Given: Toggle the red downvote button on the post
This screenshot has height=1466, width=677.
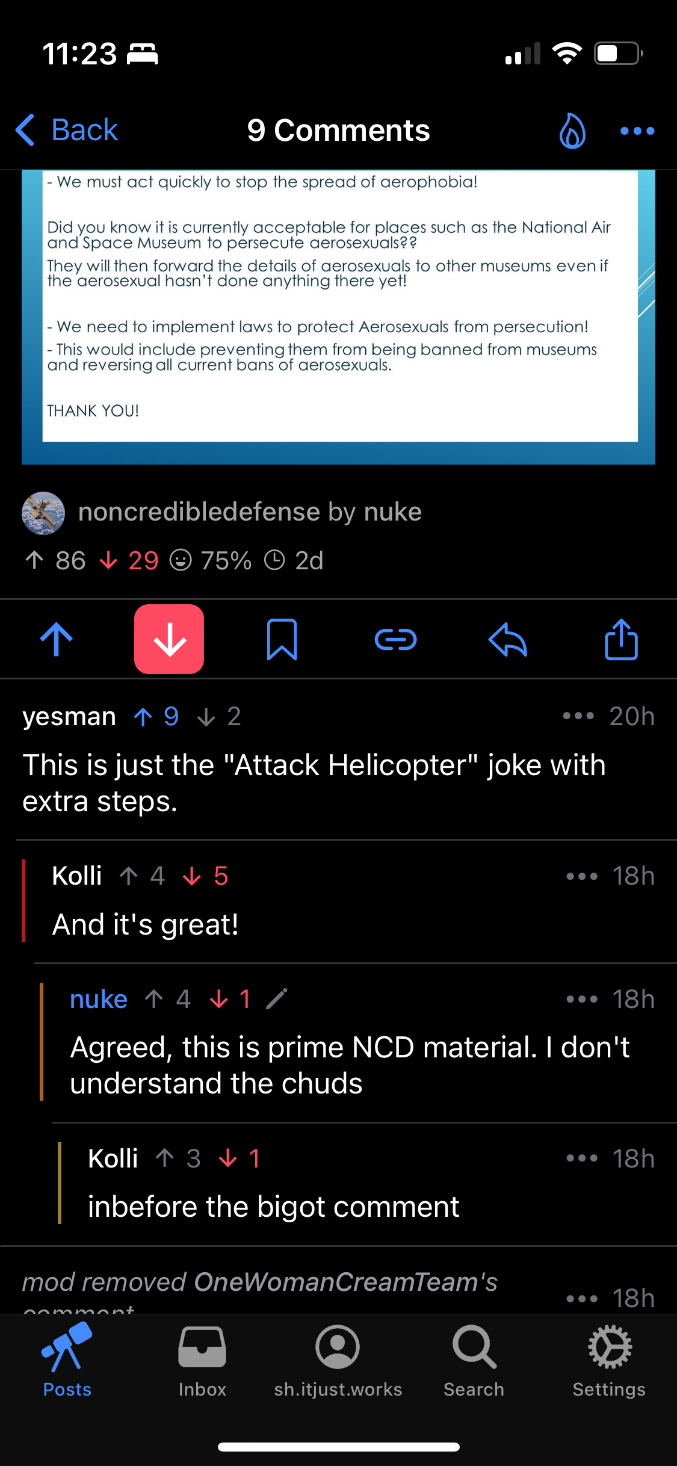Looking at the screenshot, I should coord(169,639).
